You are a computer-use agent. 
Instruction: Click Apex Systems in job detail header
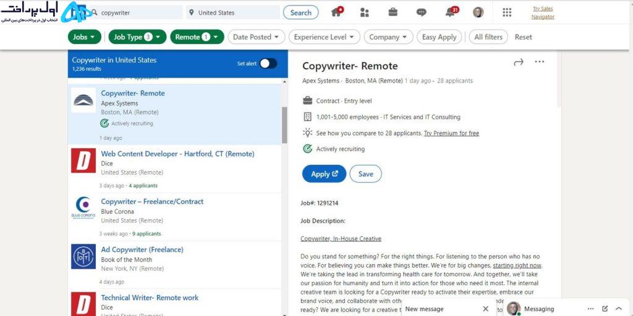[x=321, y=81]
